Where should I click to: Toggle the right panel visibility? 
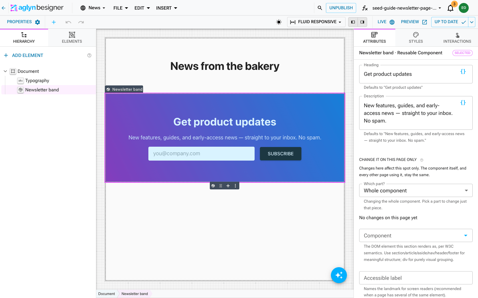pos(362,22)
